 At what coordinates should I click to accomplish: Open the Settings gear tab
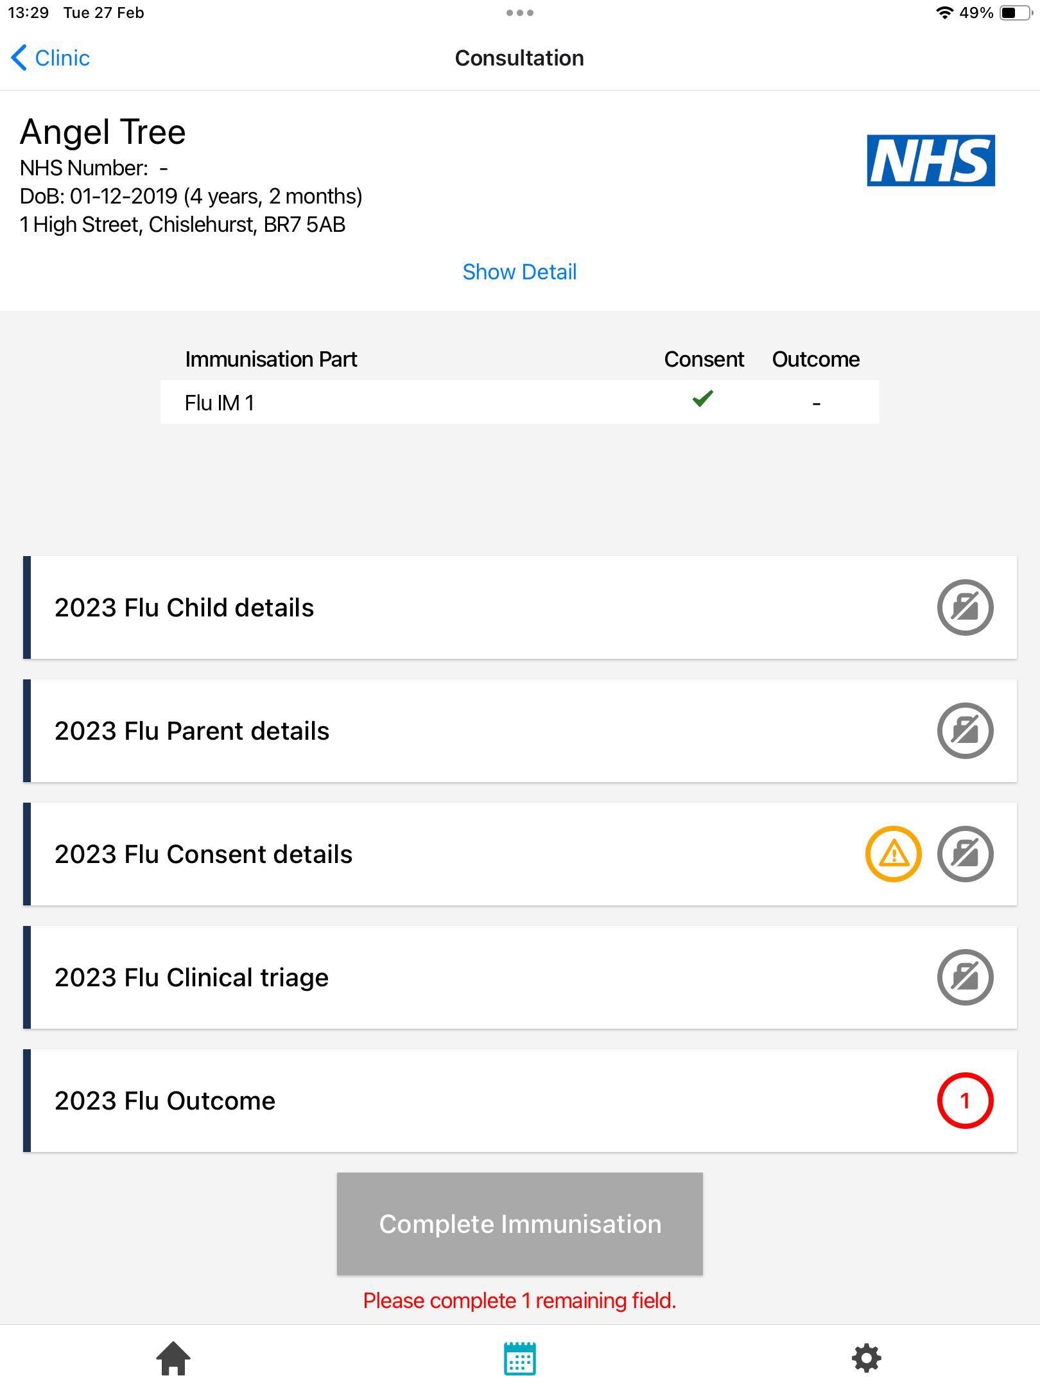coord(866,1359)
